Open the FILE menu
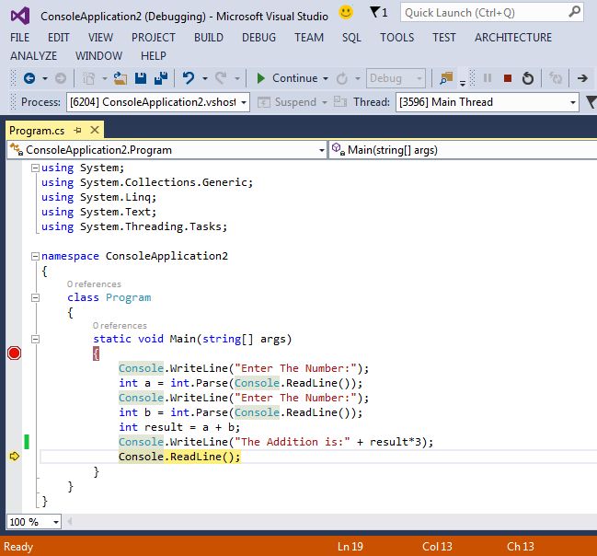The width and height of the screenshot is (597, 556). (20, 38)
